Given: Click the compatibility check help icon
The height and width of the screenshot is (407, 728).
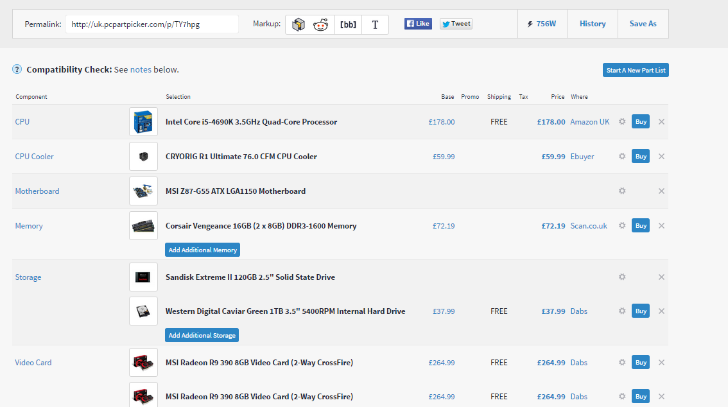Looking at the screenshot, I should [x=17, y=69].
